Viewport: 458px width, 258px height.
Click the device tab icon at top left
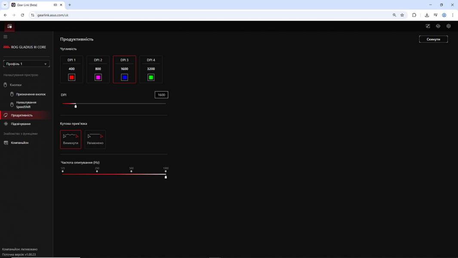(x=9, y=26)
